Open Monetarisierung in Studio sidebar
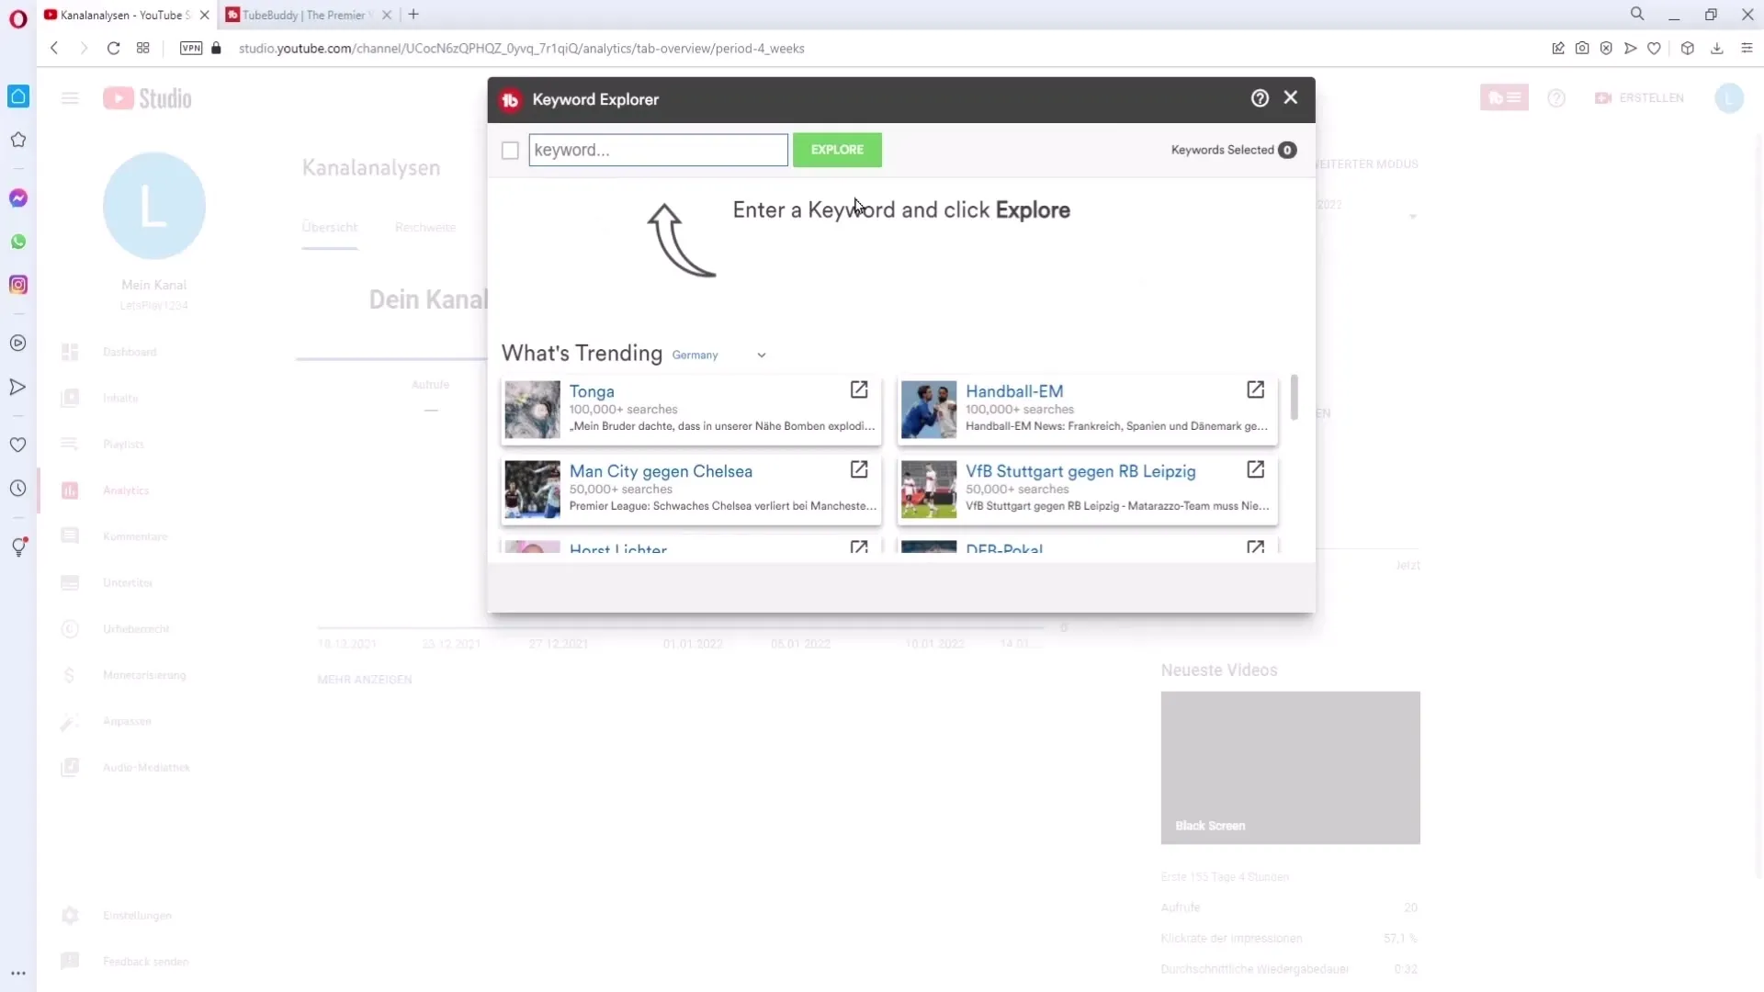 point(144,675)
